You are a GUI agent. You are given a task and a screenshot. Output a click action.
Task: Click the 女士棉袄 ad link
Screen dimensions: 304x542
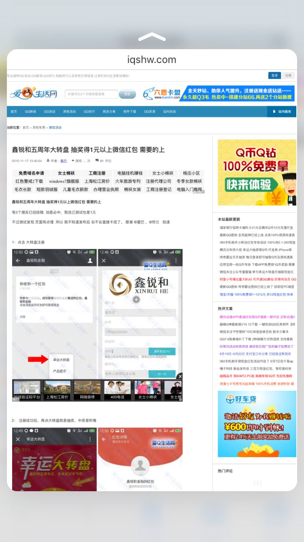[66, 173]
